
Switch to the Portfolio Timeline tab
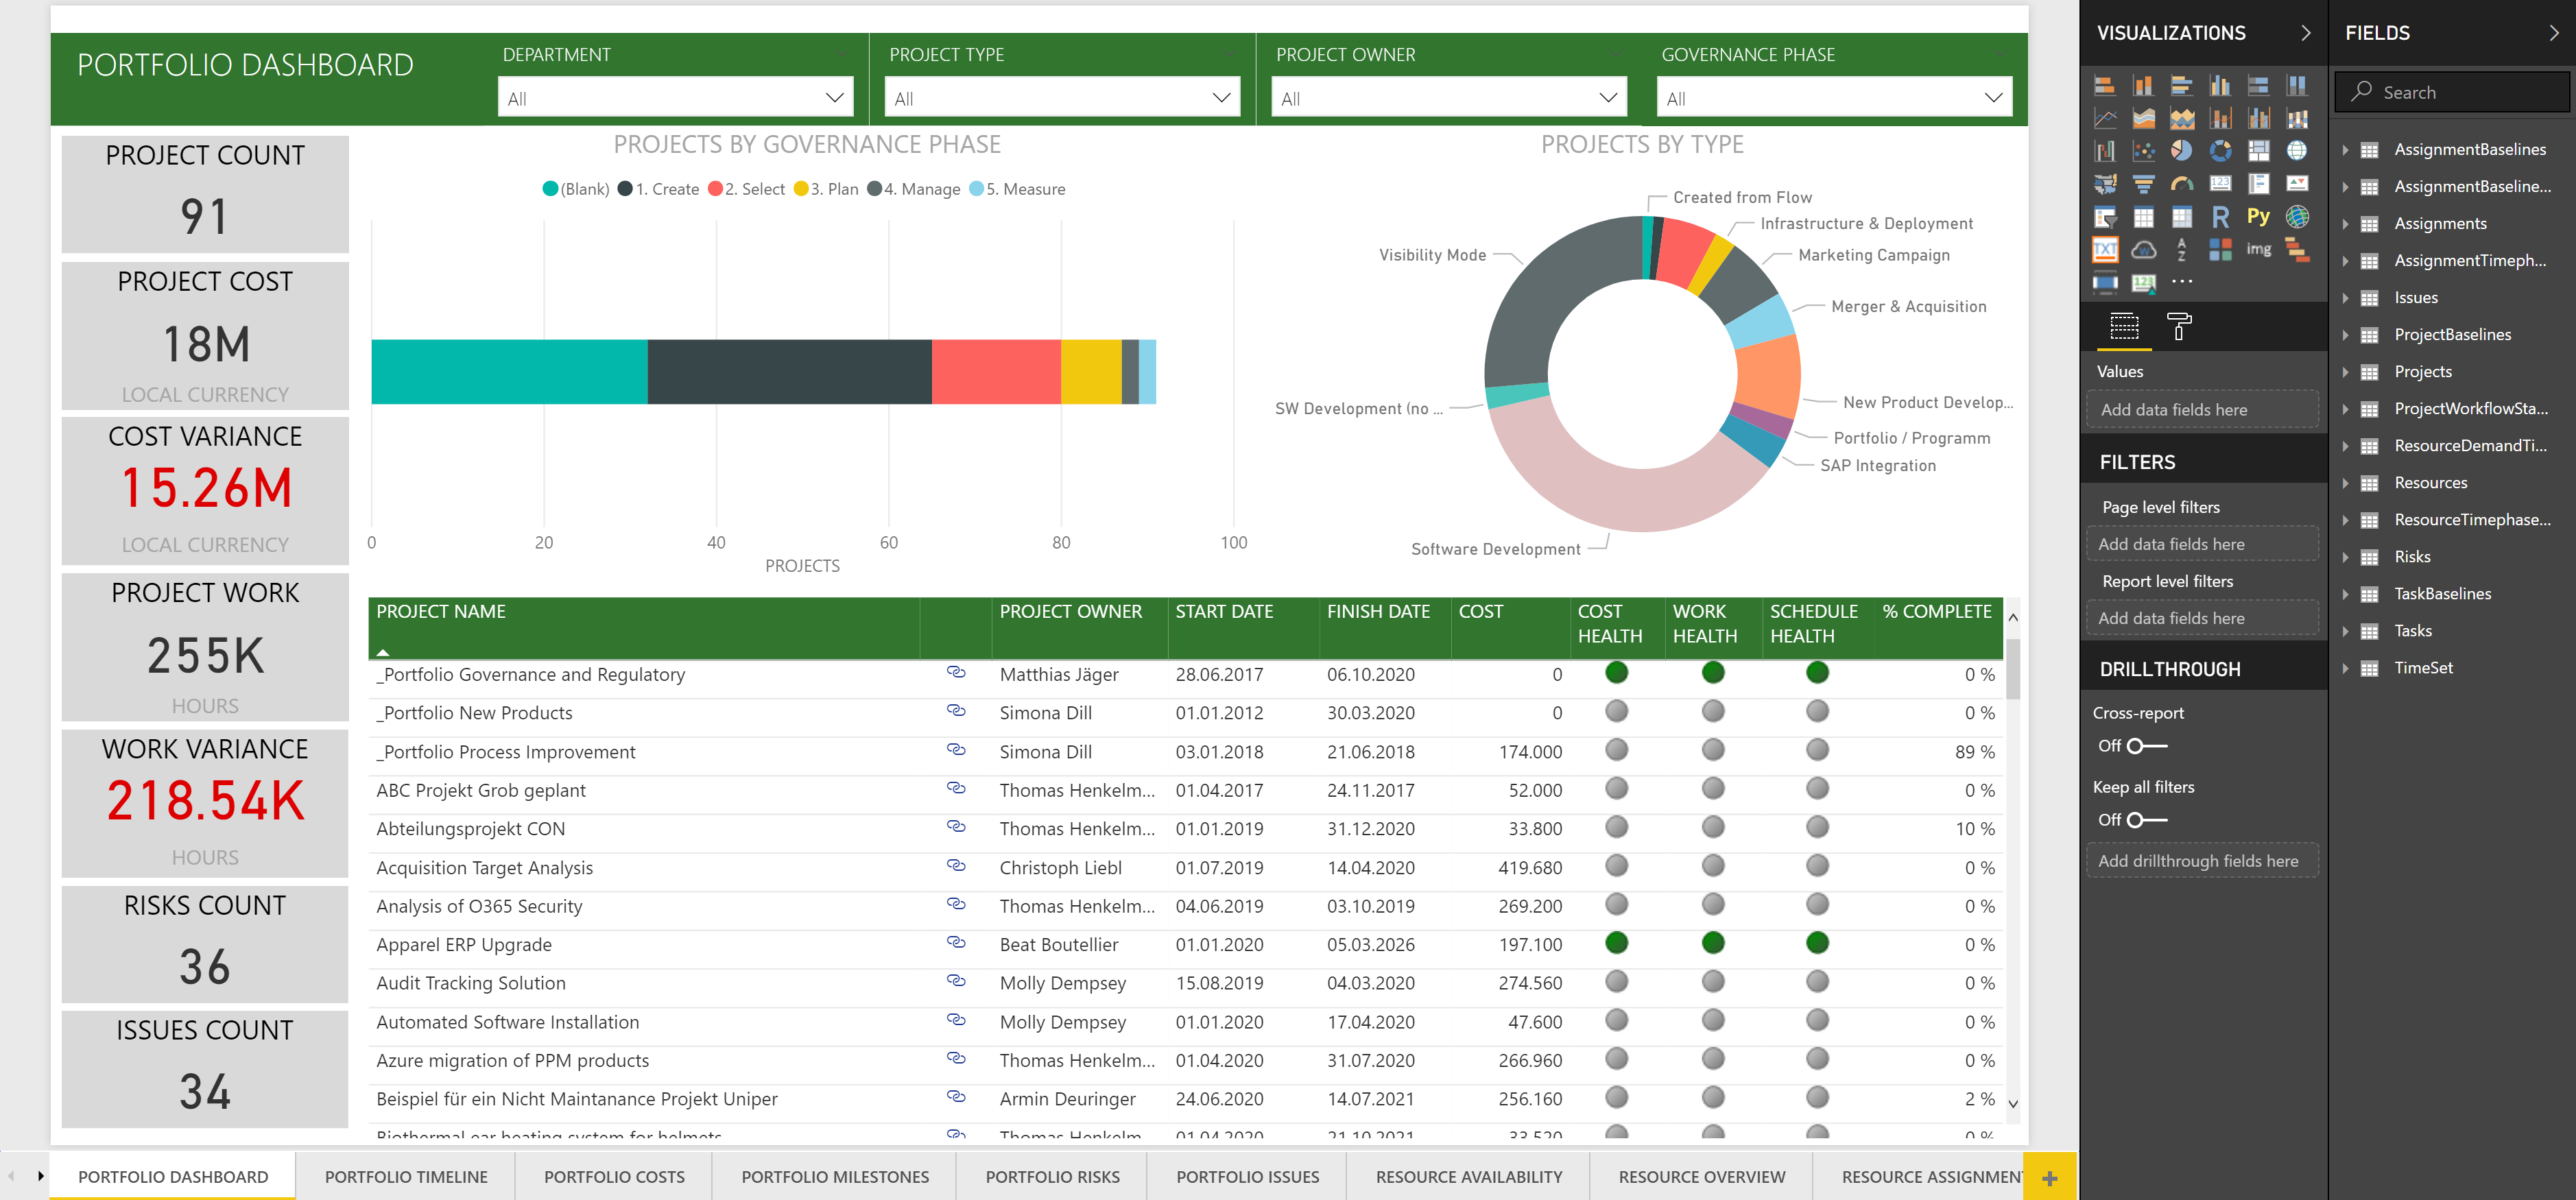(x=405, y=1176)
